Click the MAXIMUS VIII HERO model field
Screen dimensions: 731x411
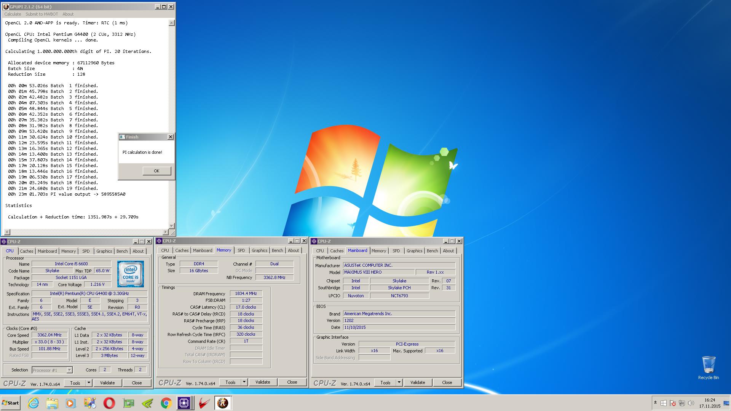(379, 272)
